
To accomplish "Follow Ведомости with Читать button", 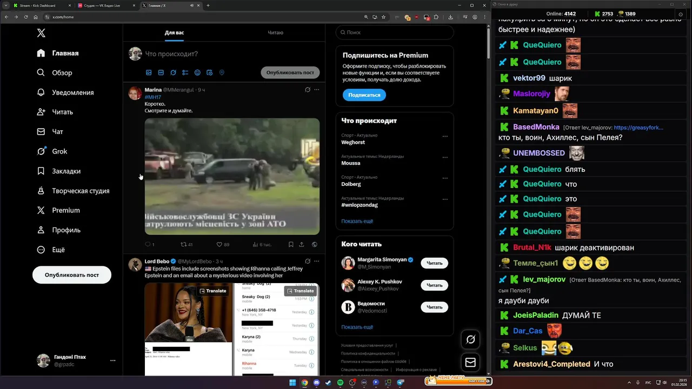I will coord(434,307).
